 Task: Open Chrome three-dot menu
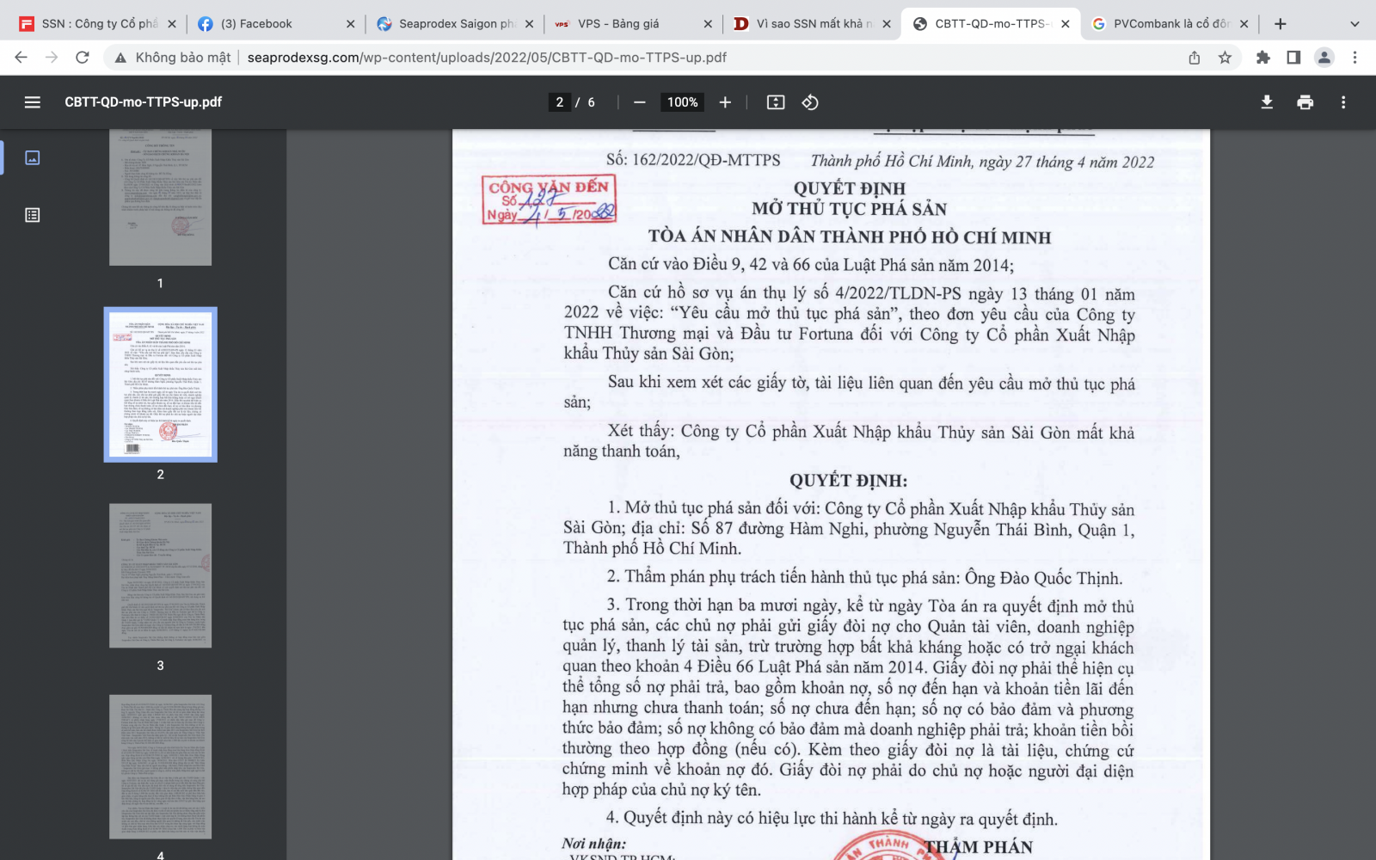click(x=1354, y=58)
